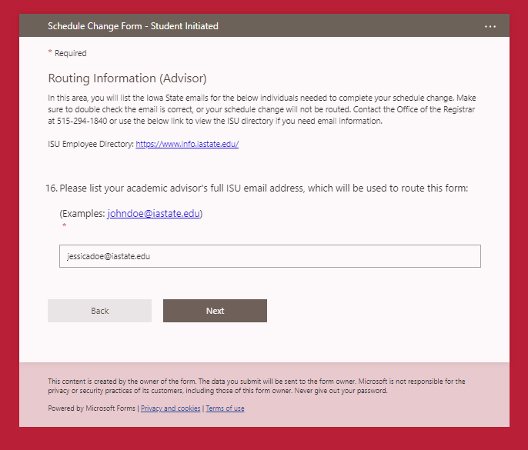Click the johndoe@iastate.edu example link
The height and width of the screenshot is (450, 528).
[x=154, y=213]
